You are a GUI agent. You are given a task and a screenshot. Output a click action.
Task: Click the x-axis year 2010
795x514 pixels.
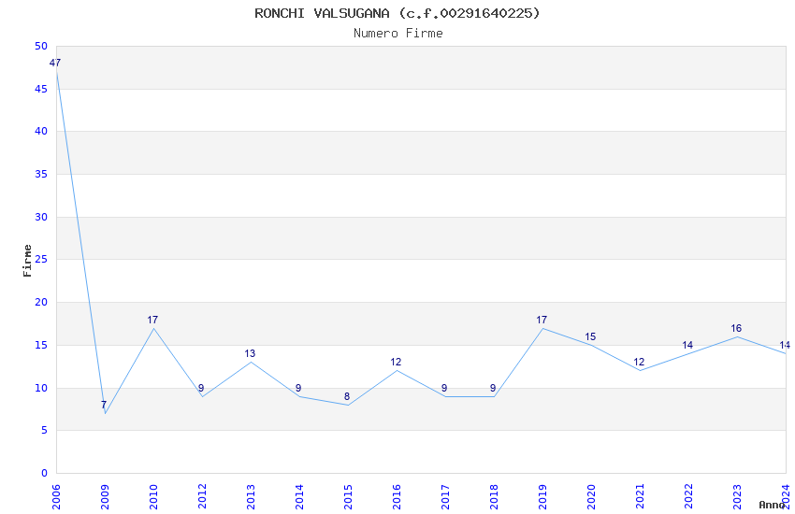point(153,496)
